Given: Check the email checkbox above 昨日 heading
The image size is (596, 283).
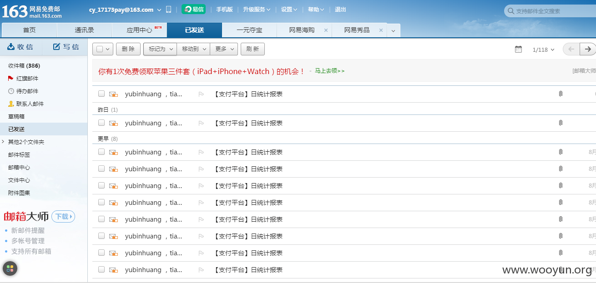Looking at the screenshot, I should (x=101, y=94).
